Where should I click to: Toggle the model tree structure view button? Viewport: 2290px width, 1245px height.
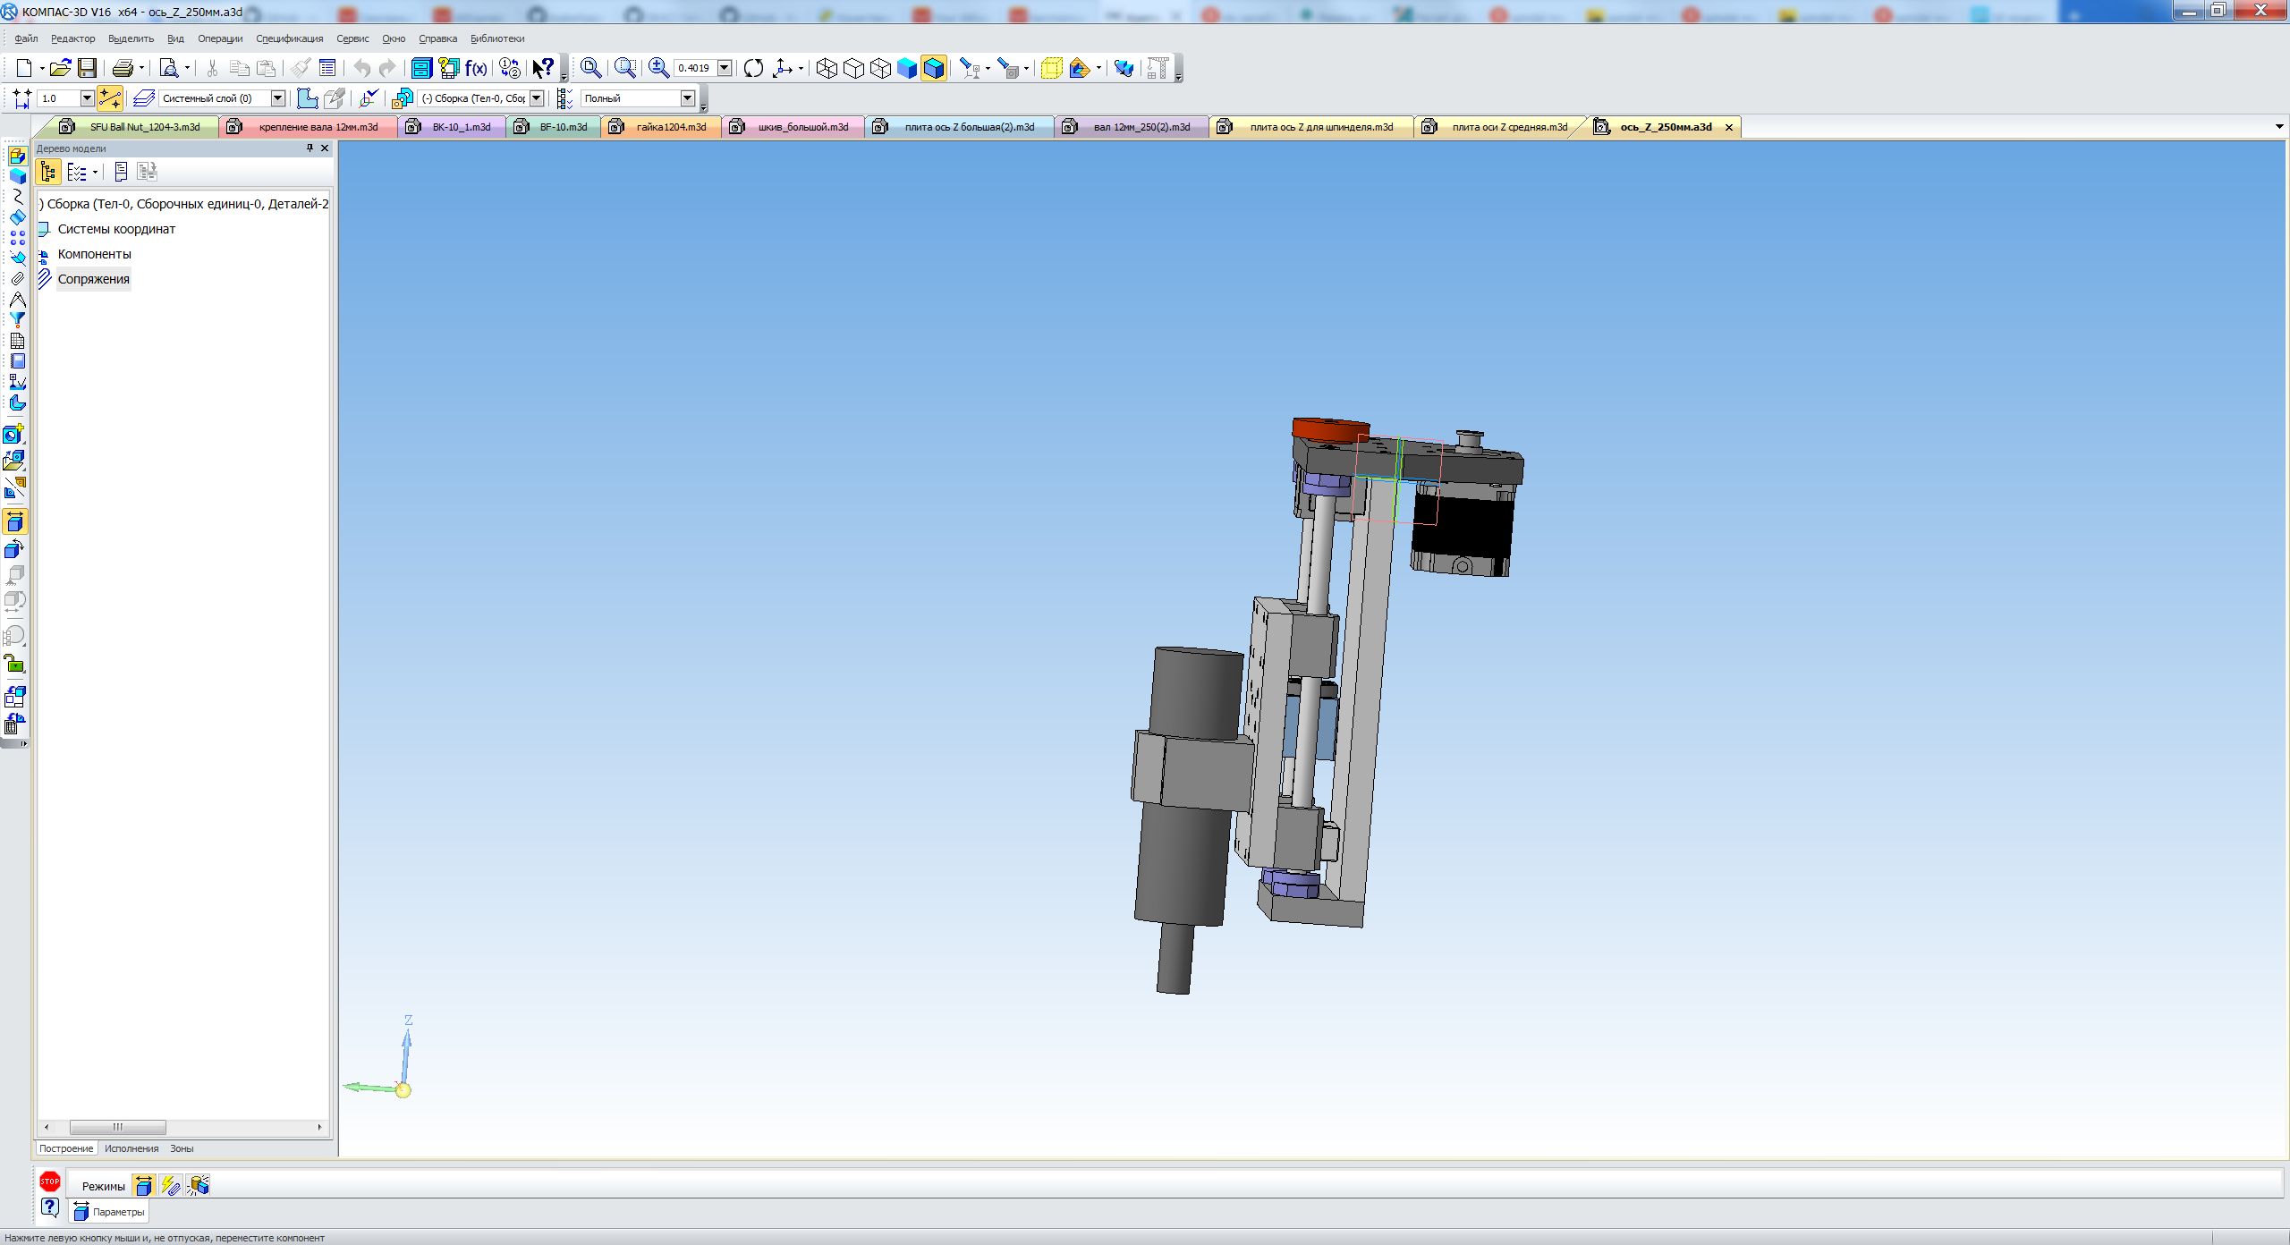click(x=48, y=172)
